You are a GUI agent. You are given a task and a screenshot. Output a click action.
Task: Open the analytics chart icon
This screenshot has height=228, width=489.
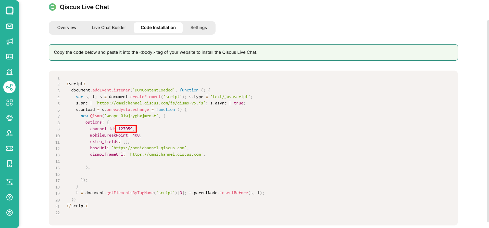pyautogui.click(x=10, y=72)
